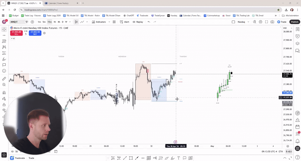Open the chats panel icon
Image resolution: width=301 pixels, height=161 pixels.
[x=297, y=51]
